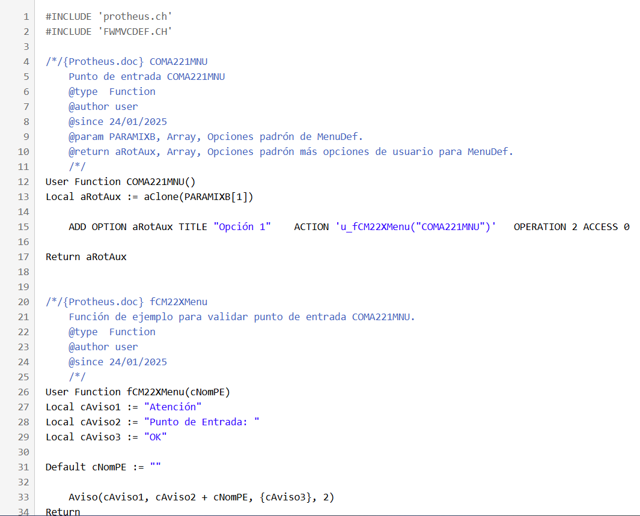Image resolution: width=640 pixels, height=516 pixels.
Task: Click the 'u_fCM22XMenu("COMA221MNU")' action string
Action: tap(416, 227)
